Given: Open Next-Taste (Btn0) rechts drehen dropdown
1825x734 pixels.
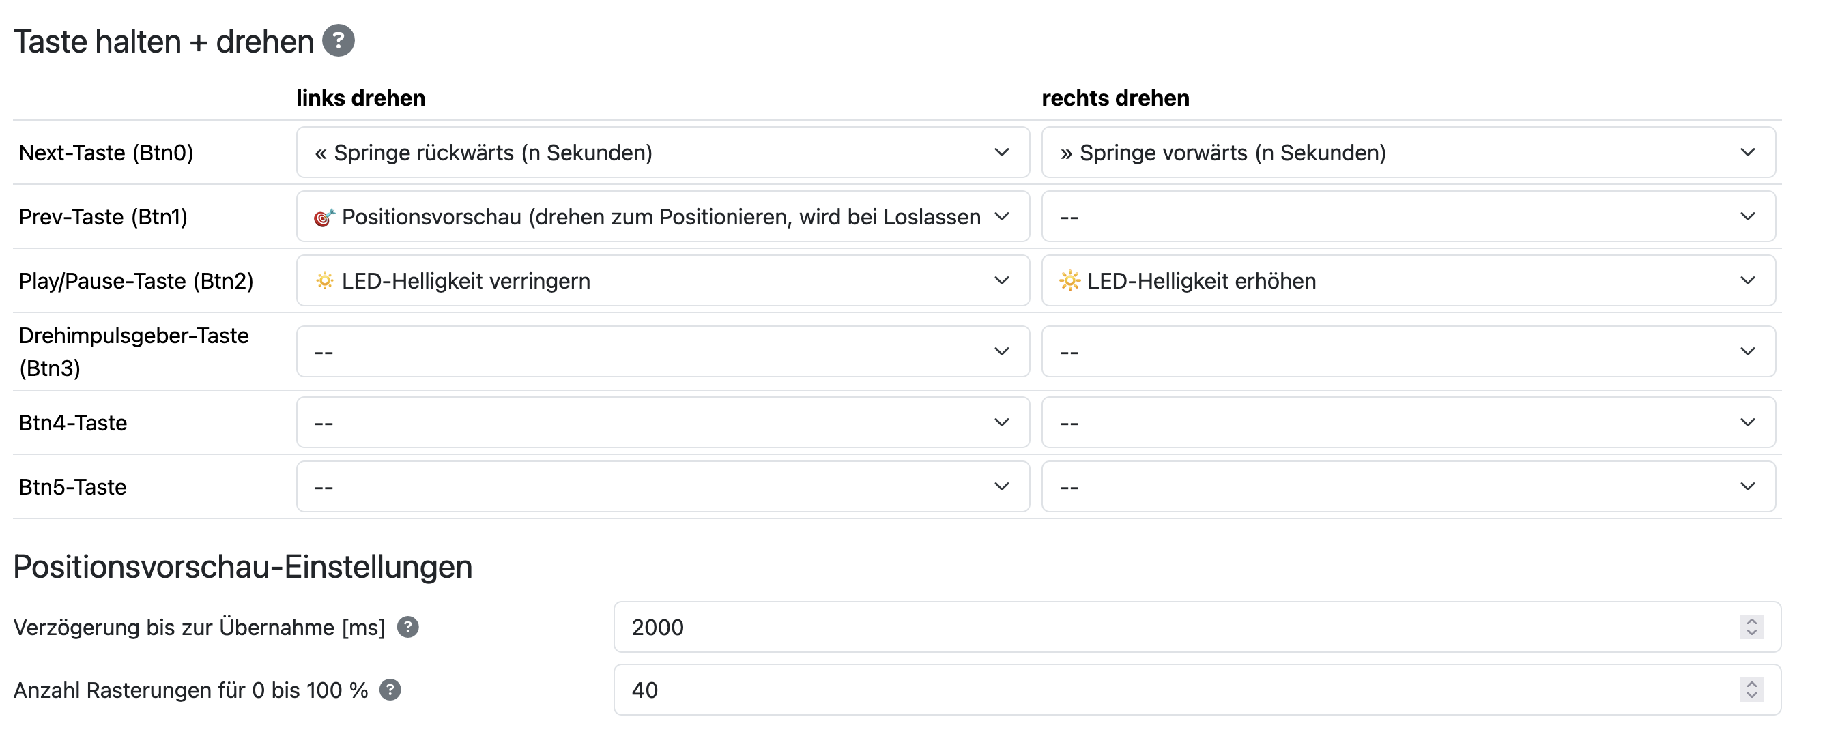Looking at the screenshot, I should click(x=1409, y=152).
